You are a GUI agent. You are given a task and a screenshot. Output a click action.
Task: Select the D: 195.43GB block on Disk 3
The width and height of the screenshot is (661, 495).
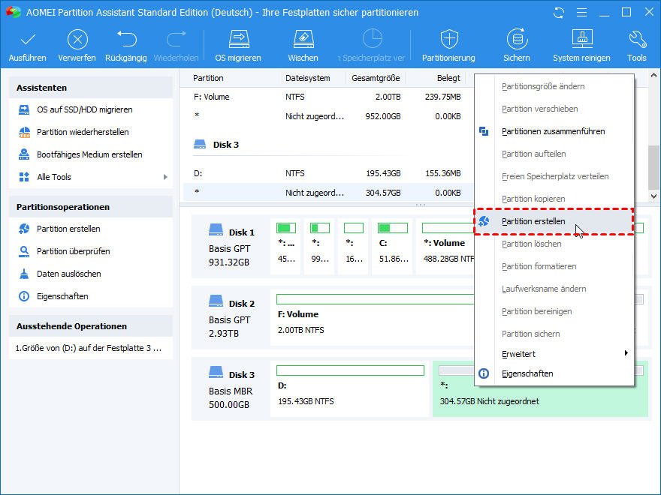tap(350, 388)
